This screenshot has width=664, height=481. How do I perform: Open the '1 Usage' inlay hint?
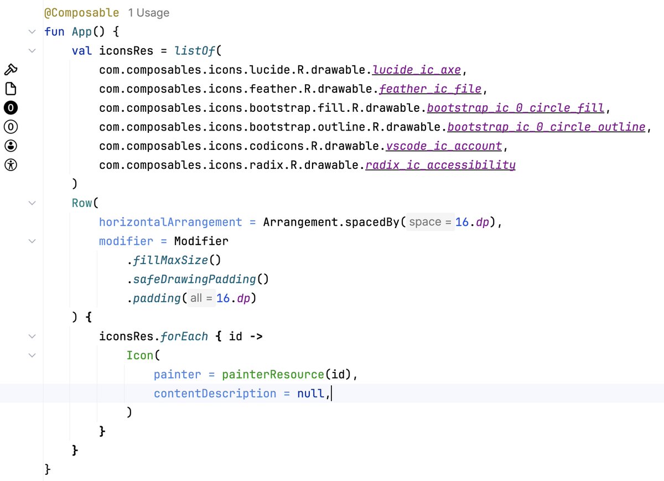tap(149, 12)
